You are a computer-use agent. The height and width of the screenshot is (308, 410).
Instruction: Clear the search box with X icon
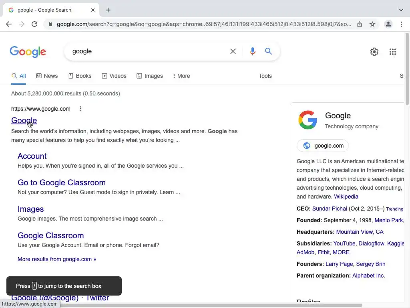233,51
